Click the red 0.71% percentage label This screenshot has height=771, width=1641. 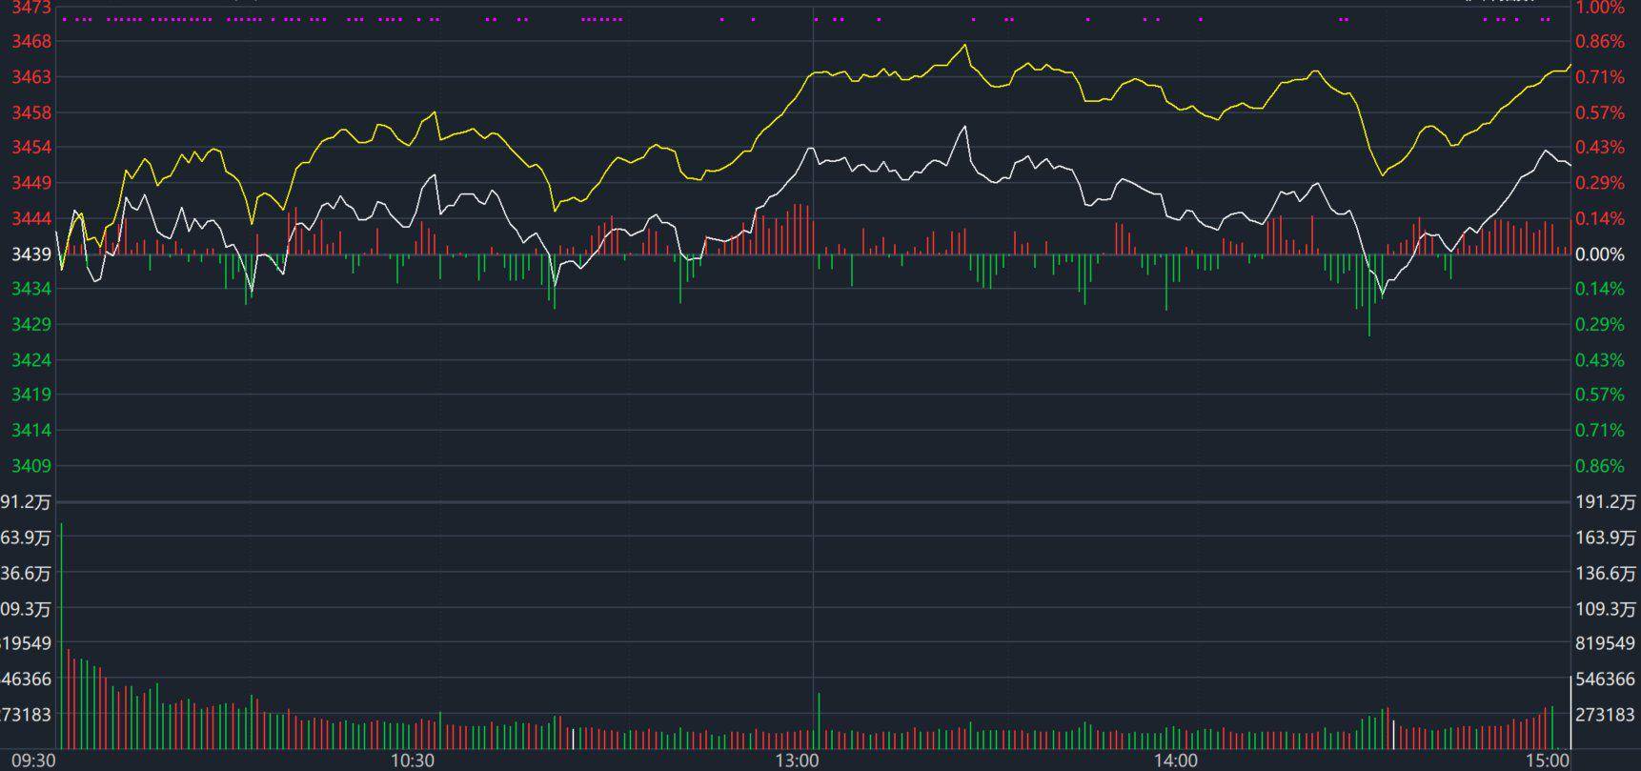[1600, 77]
